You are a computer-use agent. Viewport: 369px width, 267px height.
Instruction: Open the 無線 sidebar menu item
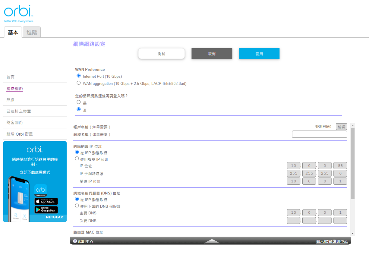click(x=10, y=99)
